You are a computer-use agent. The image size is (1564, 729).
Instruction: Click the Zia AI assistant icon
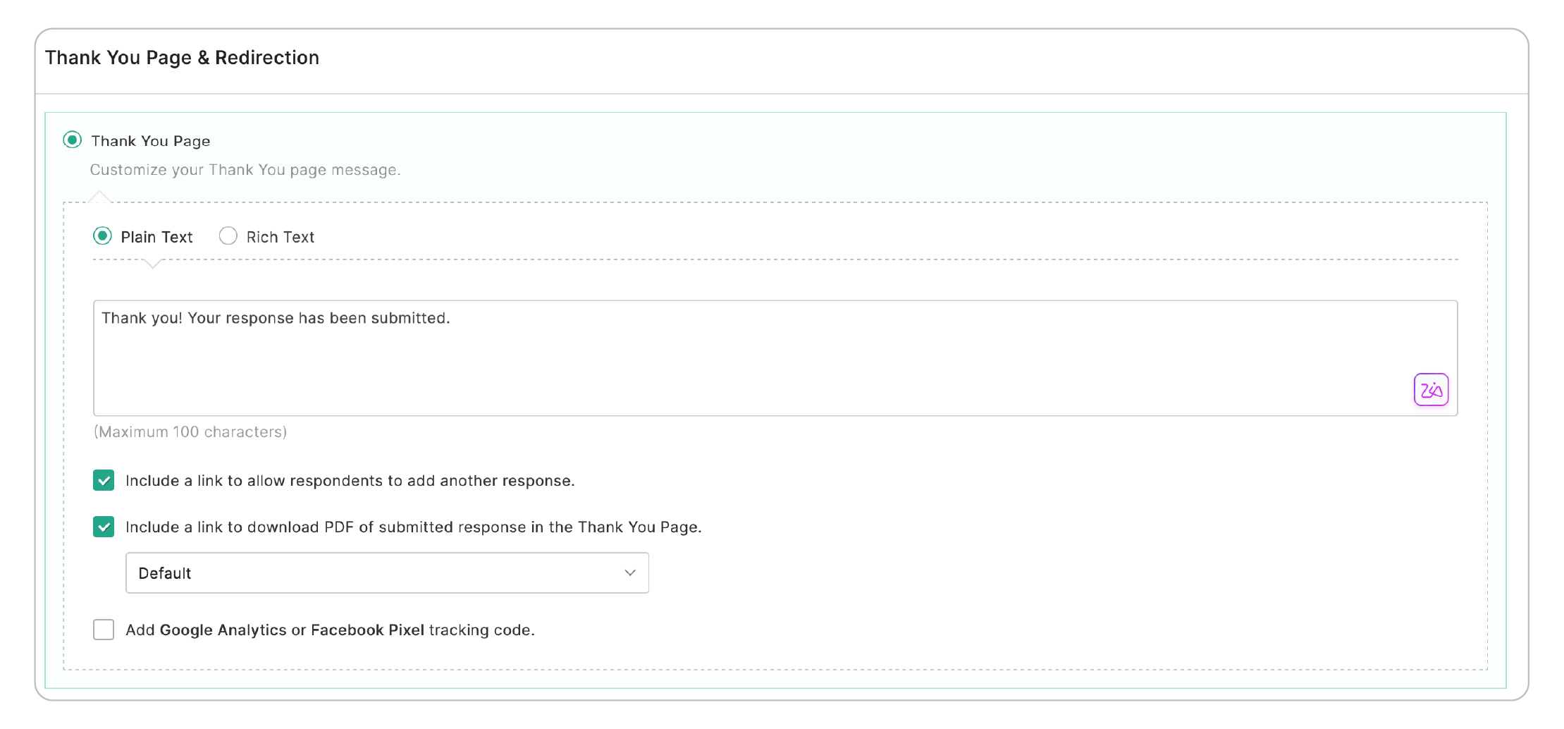point(1431,389)
